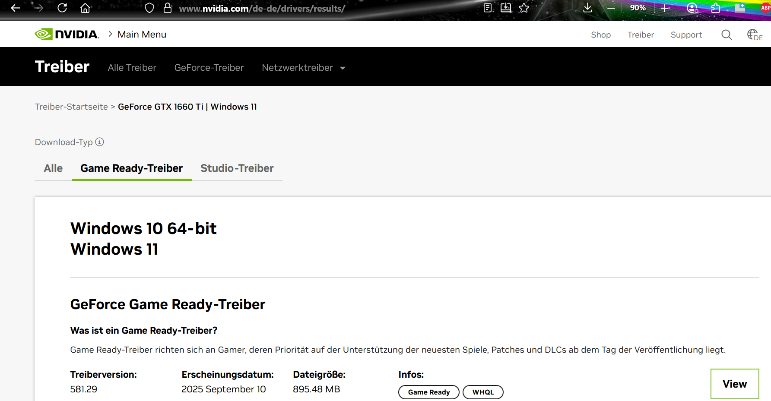Bookmark this page with the star
This screenshot has height=401, width=771.
pos(524,8)
